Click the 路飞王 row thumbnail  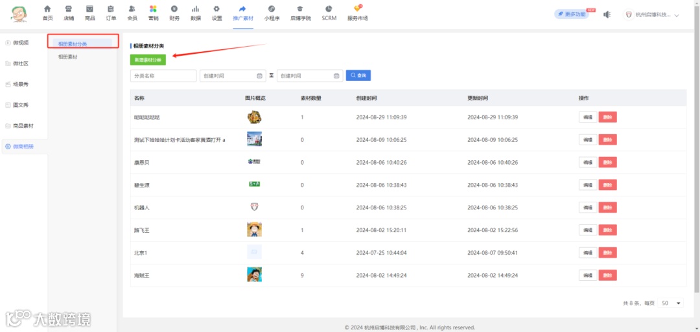tap(255, 230)
